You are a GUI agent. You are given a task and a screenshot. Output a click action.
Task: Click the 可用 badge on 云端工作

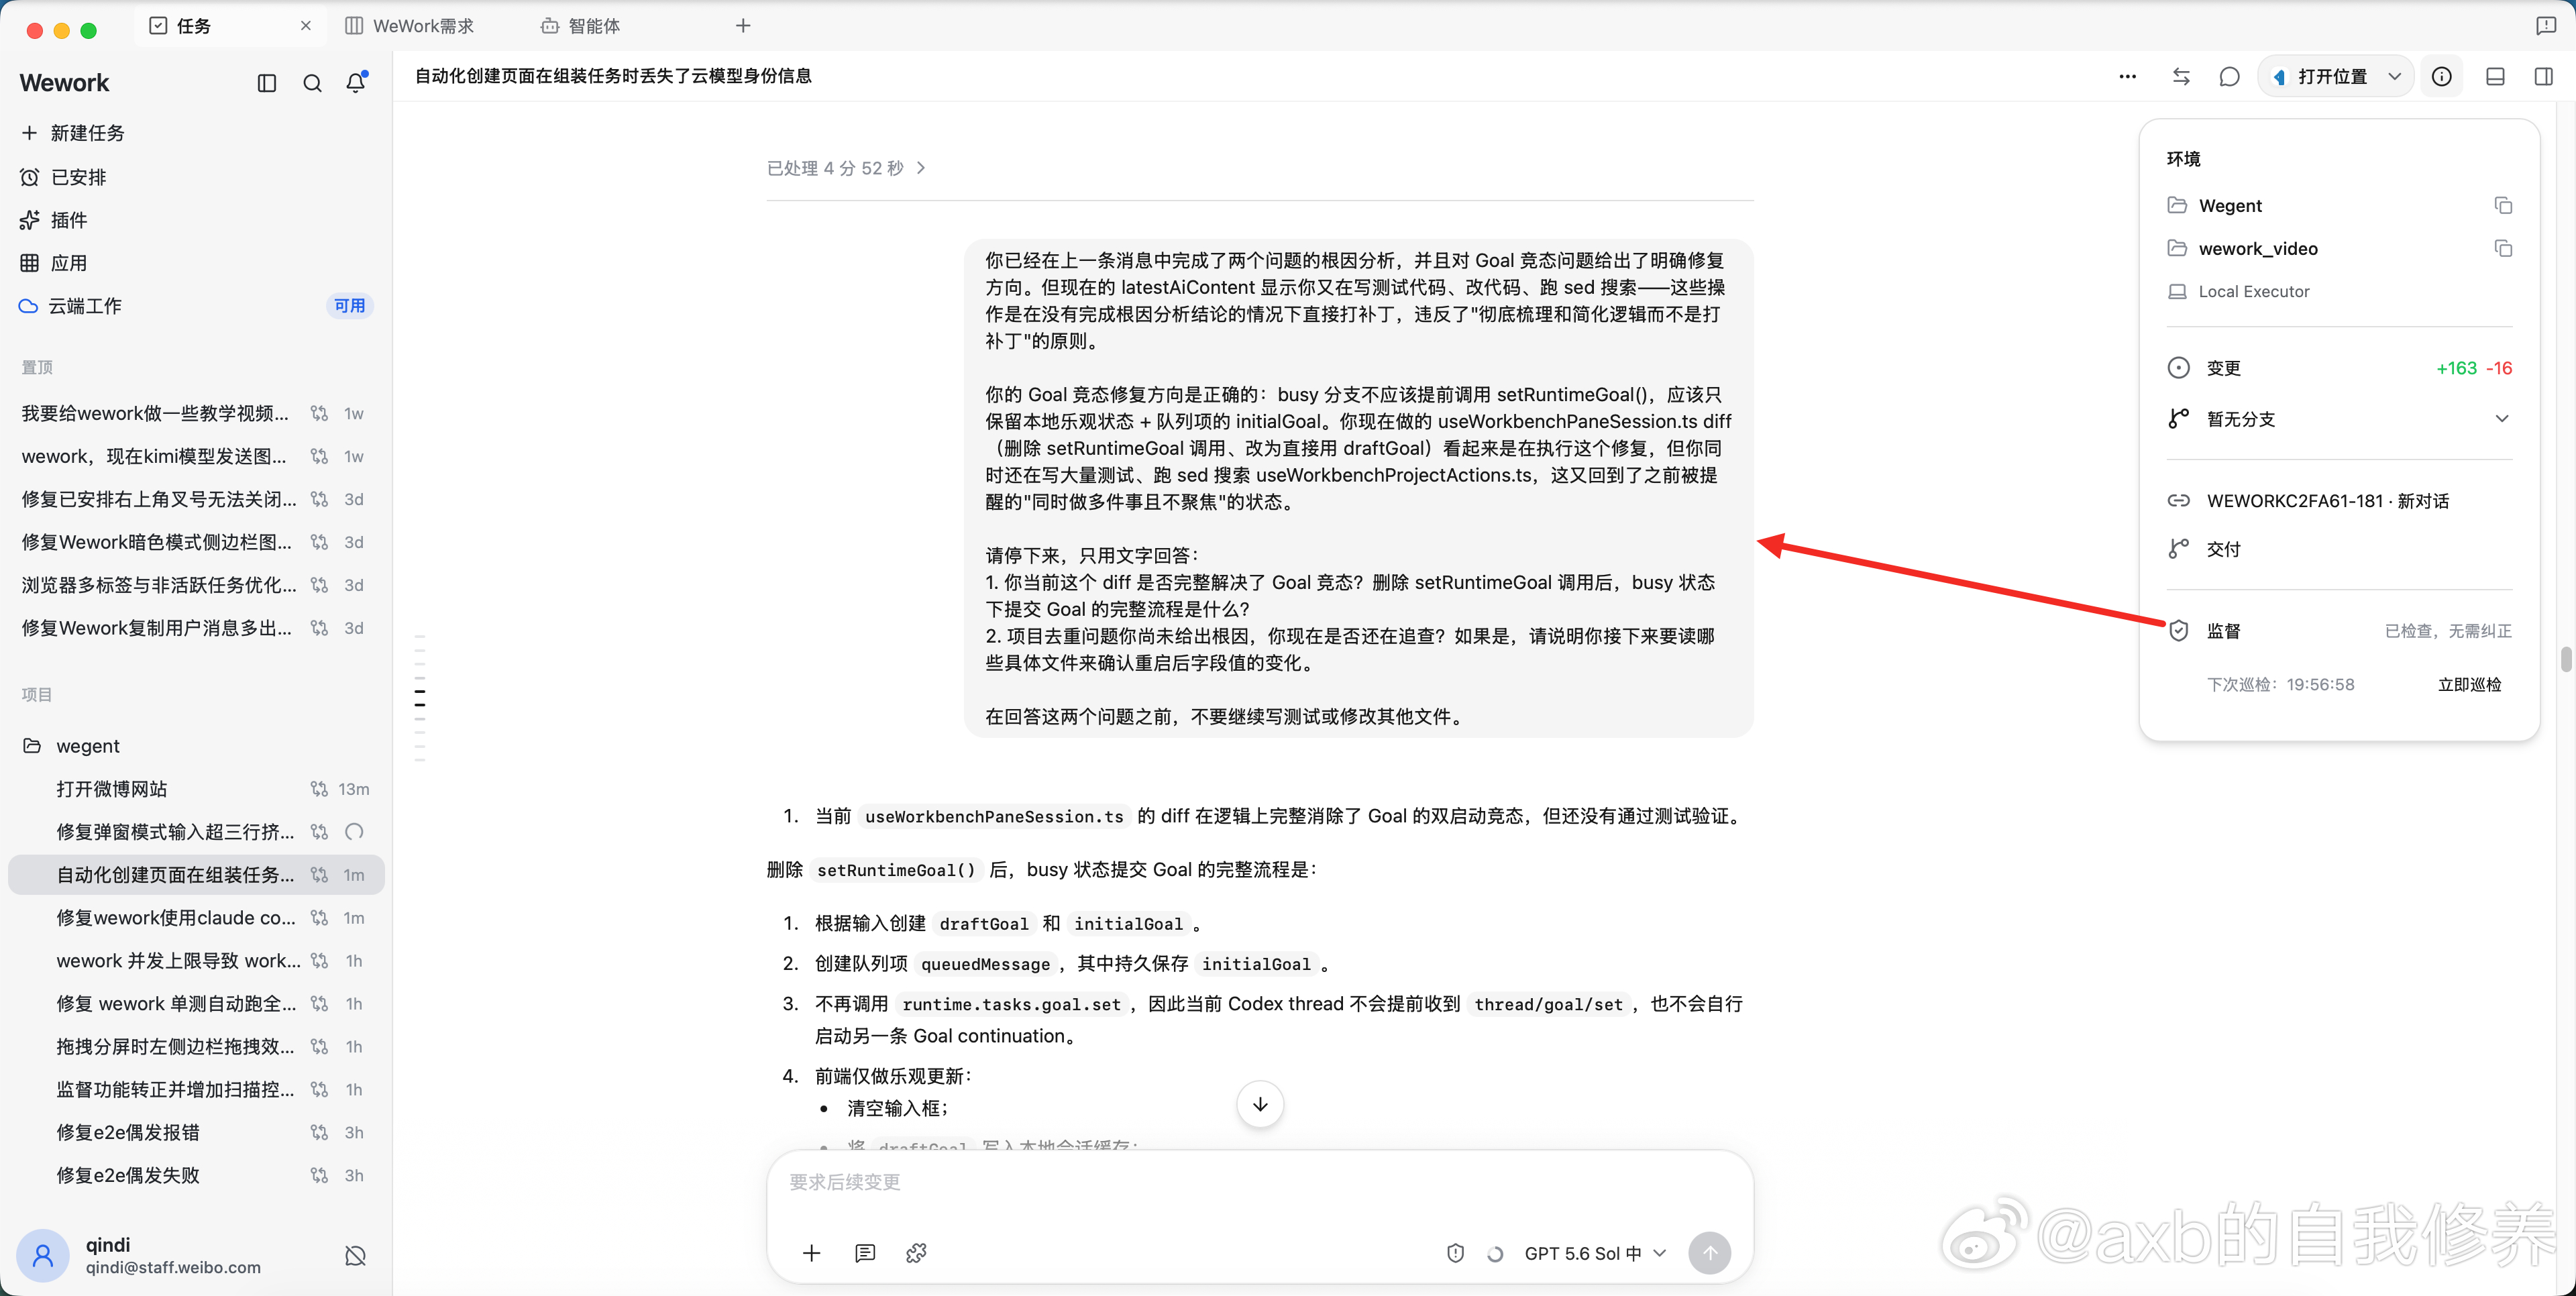[349, 306]
